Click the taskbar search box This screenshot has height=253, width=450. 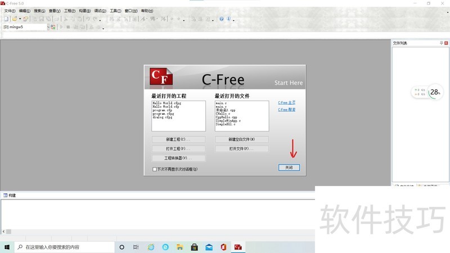point(64,247)
